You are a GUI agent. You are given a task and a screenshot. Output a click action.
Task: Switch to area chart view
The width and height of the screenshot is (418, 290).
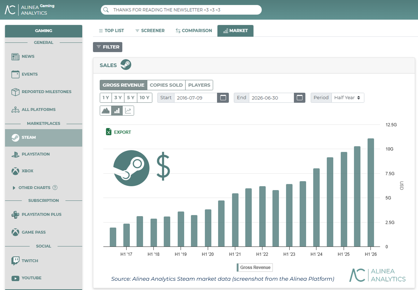105,111
